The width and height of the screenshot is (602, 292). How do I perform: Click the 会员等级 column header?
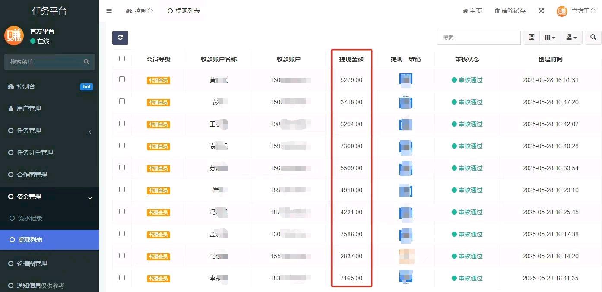(158, 59)
